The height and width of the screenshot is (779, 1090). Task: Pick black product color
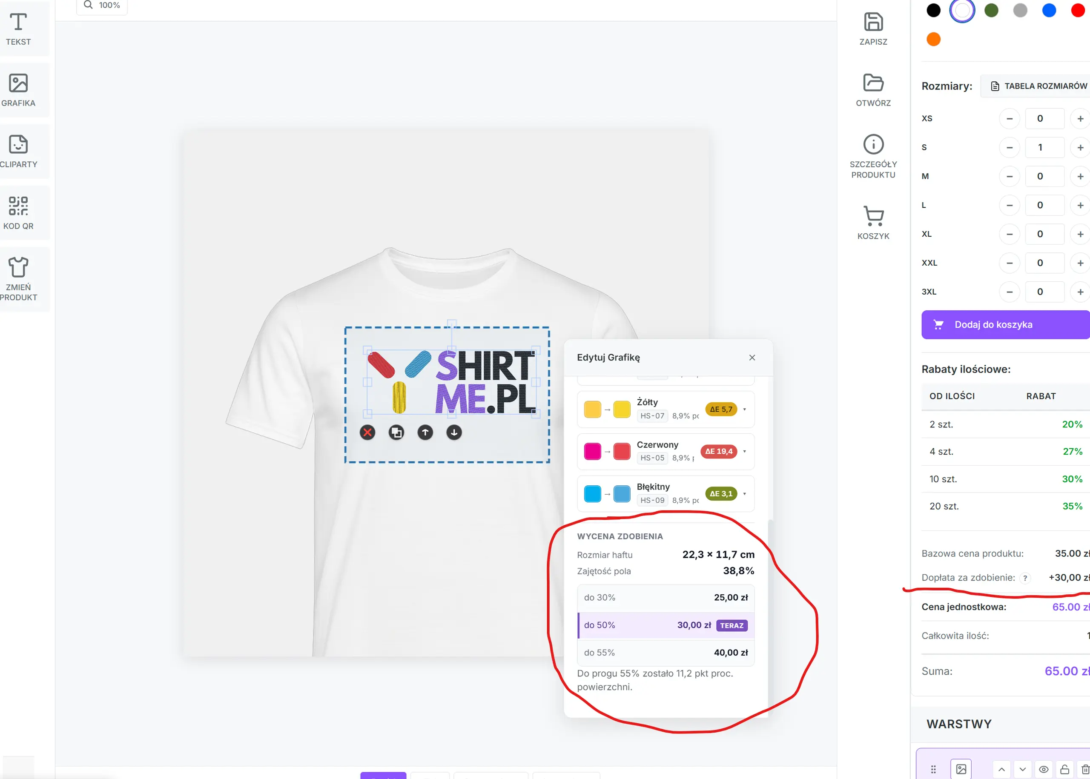click(x=933, y=10)
